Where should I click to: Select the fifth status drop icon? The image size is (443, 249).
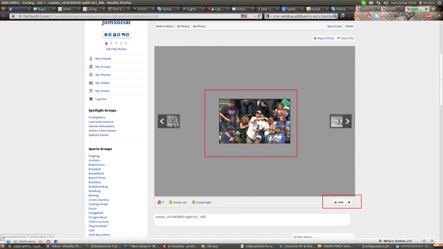click(x=126, y=44)
